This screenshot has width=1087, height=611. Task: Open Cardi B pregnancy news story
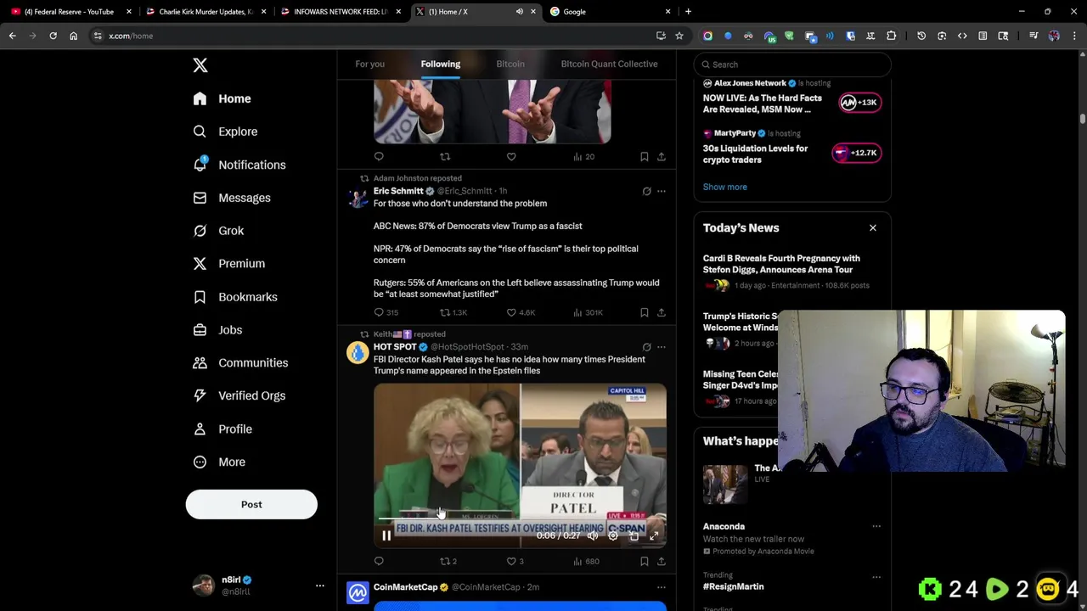[781, 264]
